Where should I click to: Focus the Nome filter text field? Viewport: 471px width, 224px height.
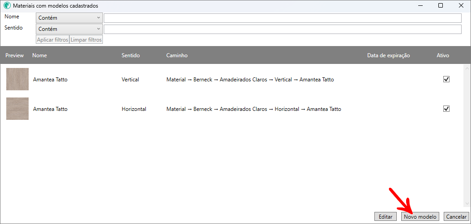pyautogui.click(x=282, y=18)
